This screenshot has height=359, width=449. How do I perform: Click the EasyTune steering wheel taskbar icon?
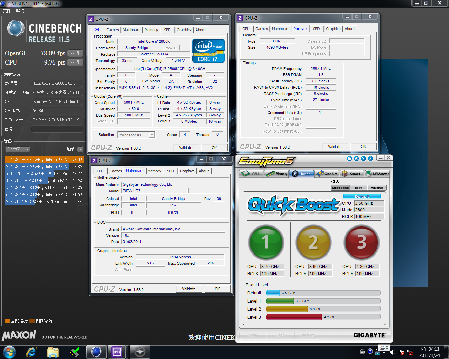pyautogui.click(x=140, y=352)
